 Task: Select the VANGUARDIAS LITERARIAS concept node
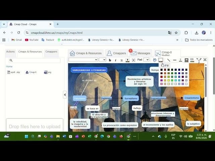(89, 70)
